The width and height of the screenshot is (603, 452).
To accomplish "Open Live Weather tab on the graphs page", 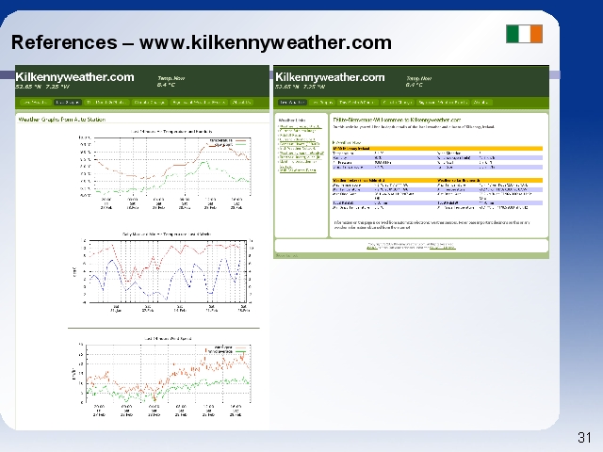I will tap(35, 103).
